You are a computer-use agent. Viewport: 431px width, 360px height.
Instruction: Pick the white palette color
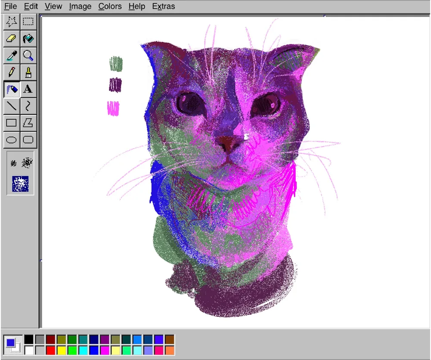[x=29, y=351]
